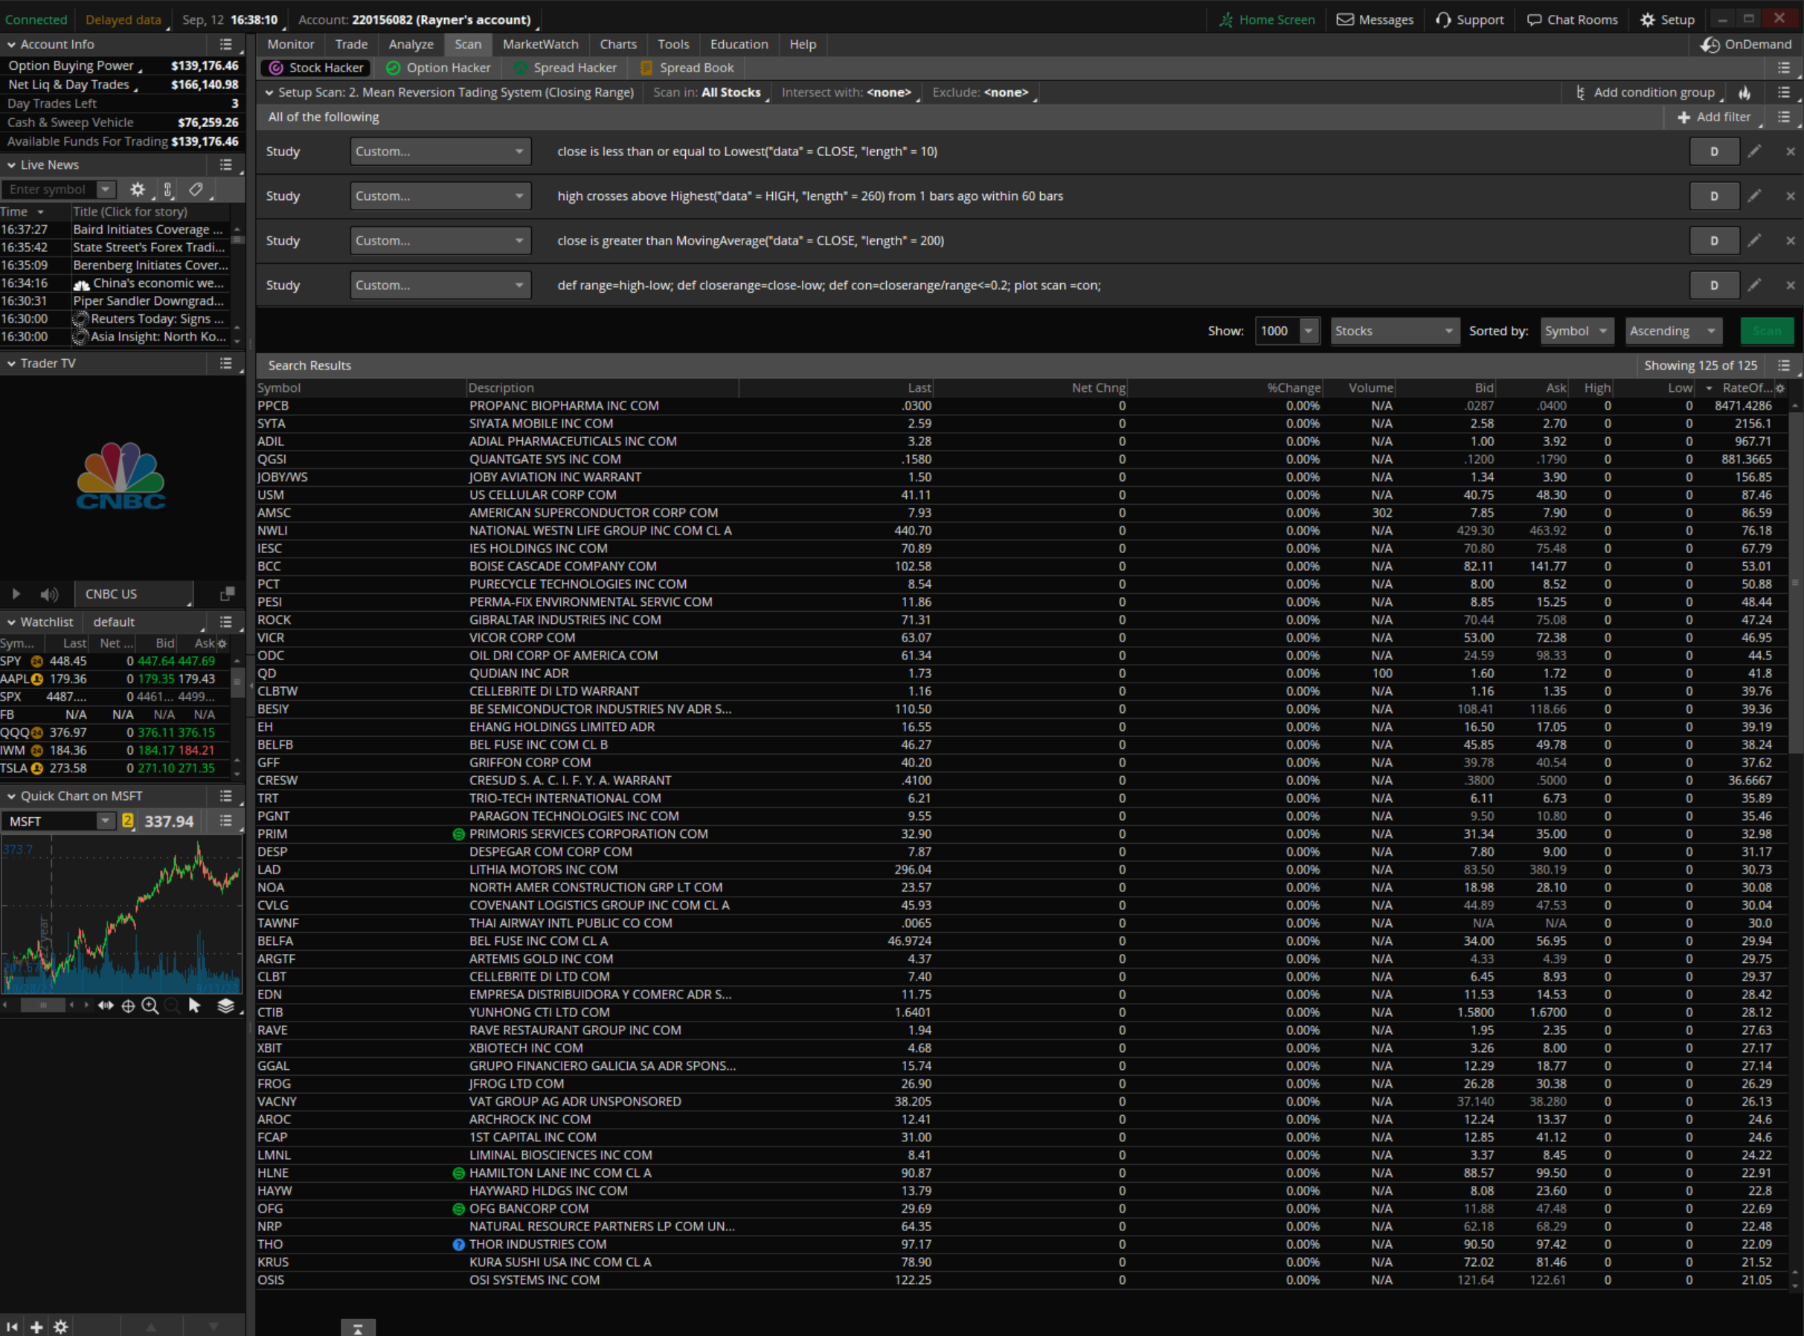Open MSFT symbol dropdown in Quick Chart
The height and width of the screenshot is (1336, 1804).
click(x=105, y=821)
